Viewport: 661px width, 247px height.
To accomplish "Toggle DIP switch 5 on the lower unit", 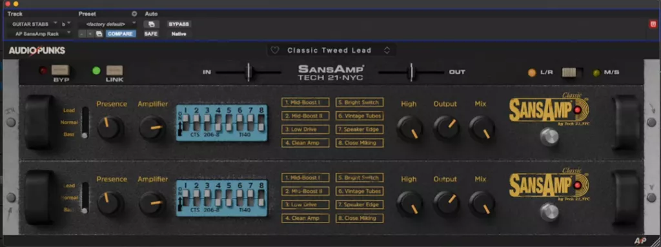I will pos(229,198).
